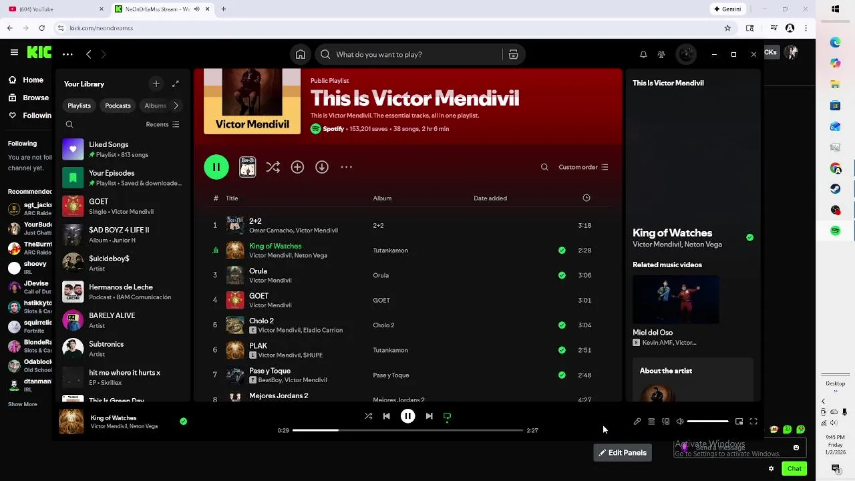855x481 pixels.
Task: Toggle saved checkmark in the now playing panel
Action: tap(749, 237)
